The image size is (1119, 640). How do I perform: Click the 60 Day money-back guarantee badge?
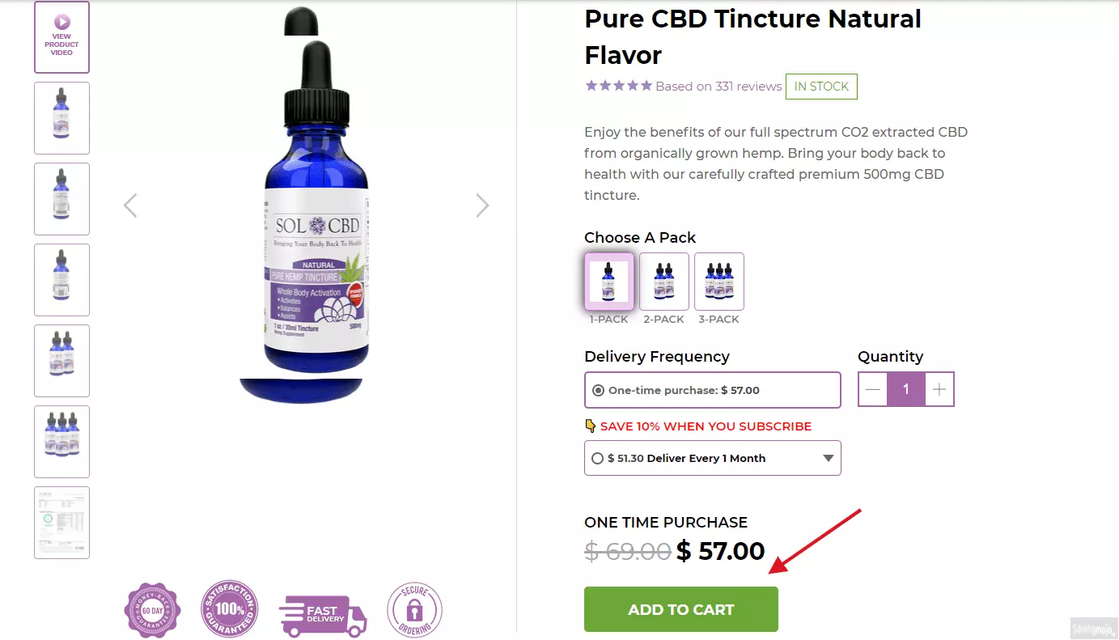pos(152,610)
